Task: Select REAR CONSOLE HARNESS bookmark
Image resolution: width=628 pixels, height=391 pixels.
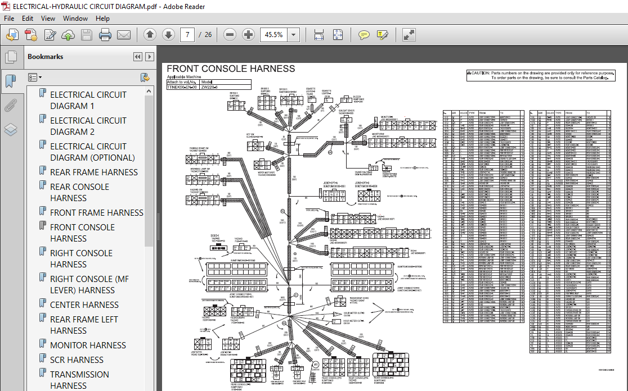Action: 79,192
